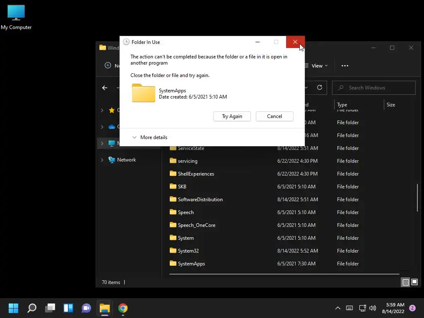Select SystemApps folder in file list
The height and width of the screenshot is (318, 424).
(191, 264)
